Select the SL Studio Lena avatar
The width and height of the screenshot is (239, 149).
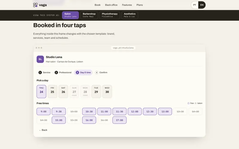[x=40, y=59]
